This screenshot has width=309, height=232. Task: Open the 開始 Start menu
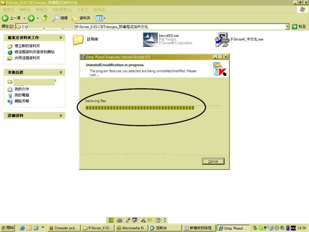click(x=7, y=228)
